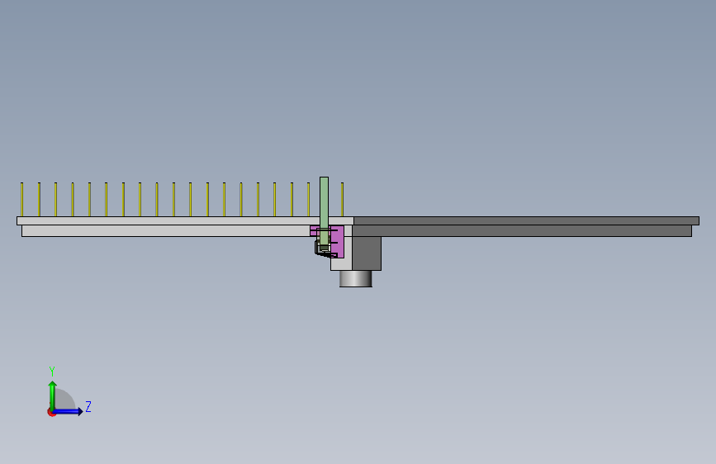Select the tall green vertical post
This screenshot has height=464, width=716.
click(x=324, y=212)
